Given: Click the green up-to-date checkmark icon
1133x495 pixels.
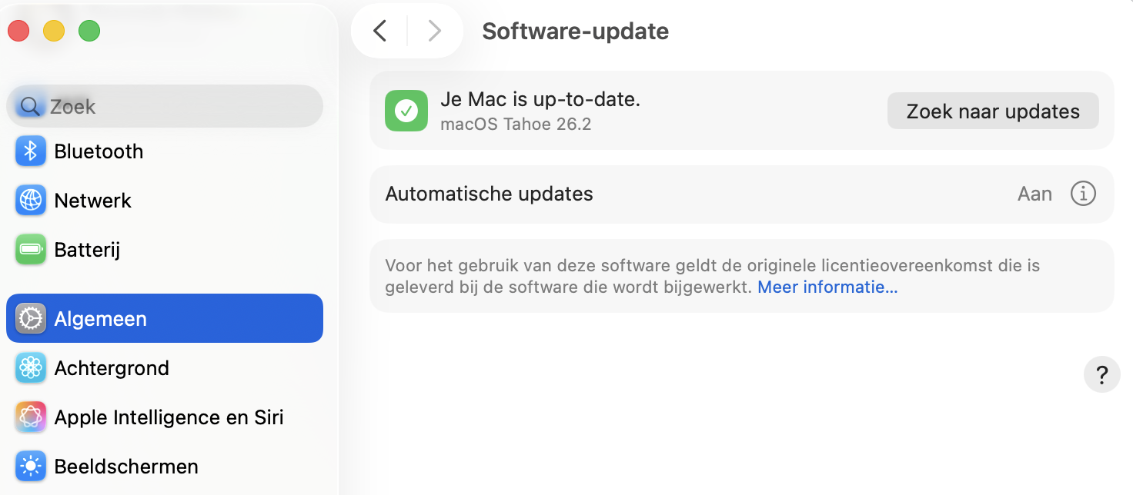Looking at the screenshot, I should 406,111.
